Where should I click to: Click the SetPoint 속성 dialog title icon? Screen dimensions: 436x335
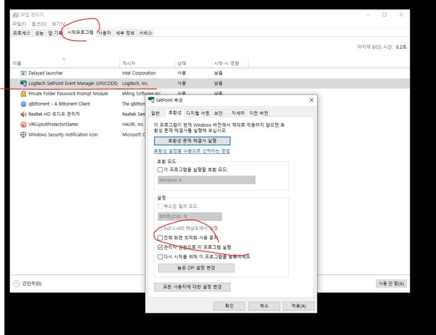click(152, 100)
